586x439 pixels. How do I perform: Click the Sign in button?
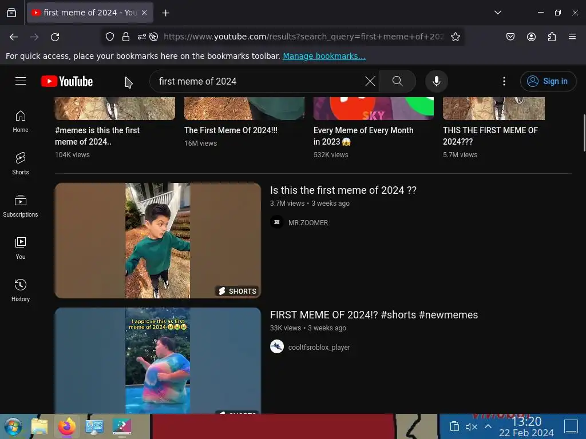(548, 81)
